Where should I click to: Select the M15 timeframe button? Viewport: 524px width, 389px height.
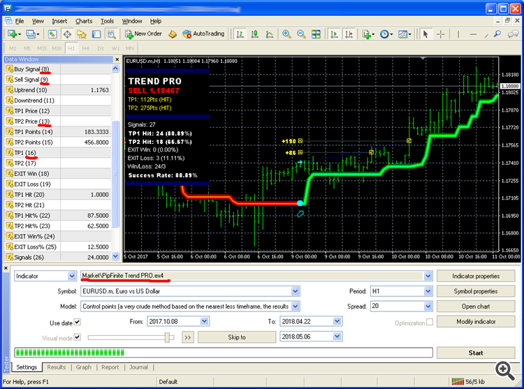click(x=42, y=48)
